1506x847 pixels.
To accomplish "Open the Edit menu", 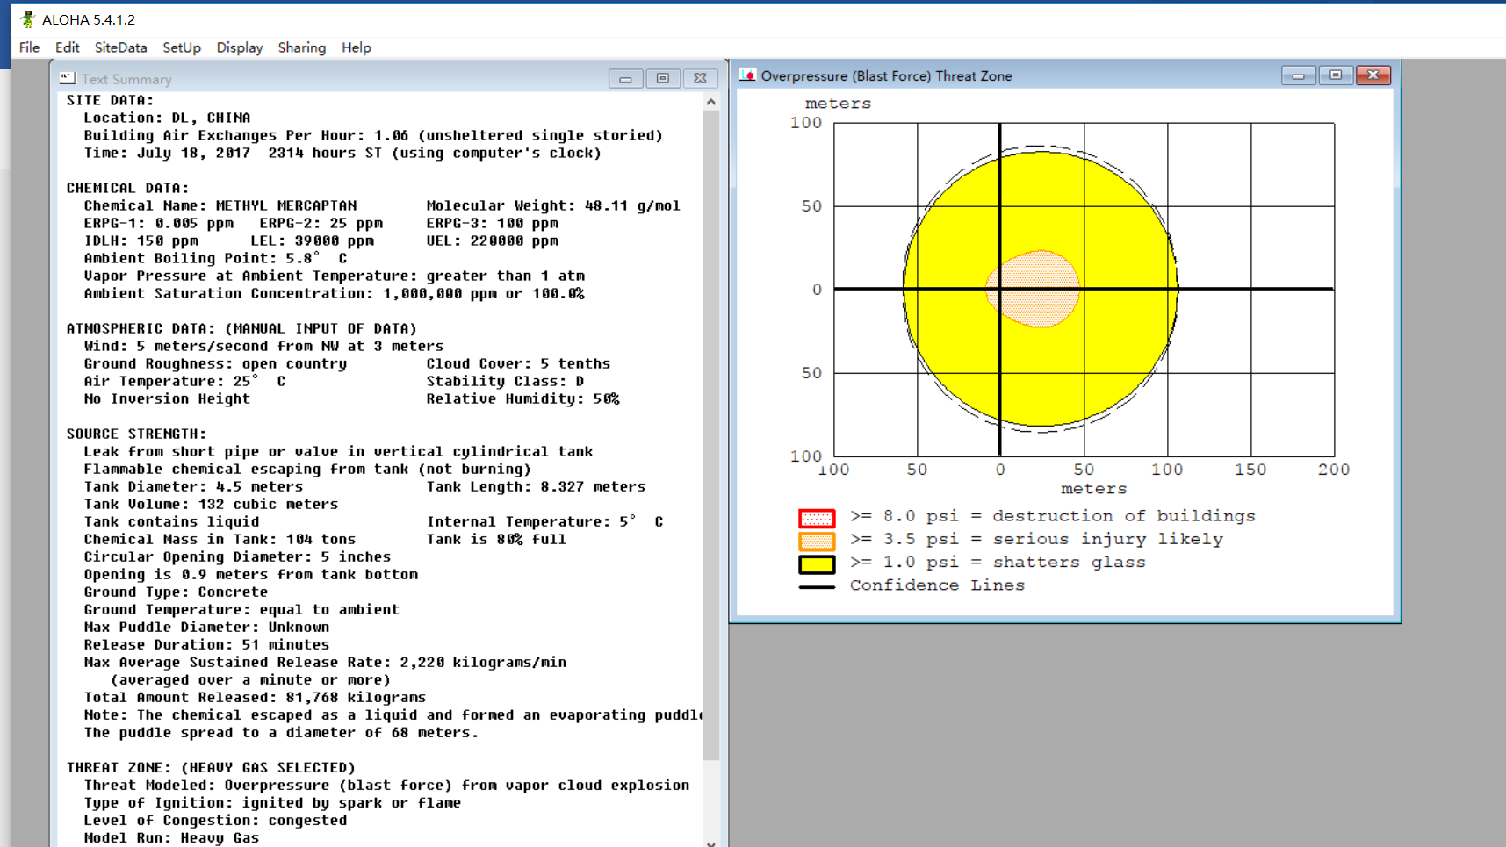I will tap(67, 47).
